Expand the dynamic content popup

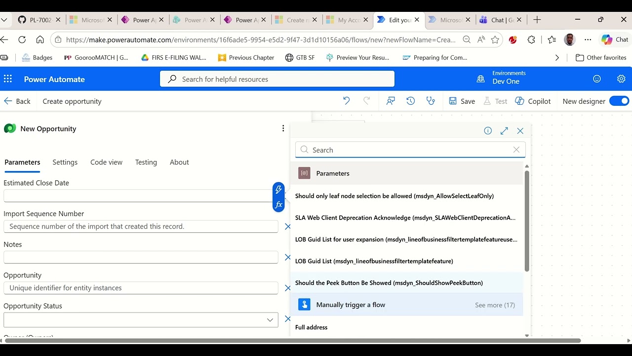[x=504, y=131]
